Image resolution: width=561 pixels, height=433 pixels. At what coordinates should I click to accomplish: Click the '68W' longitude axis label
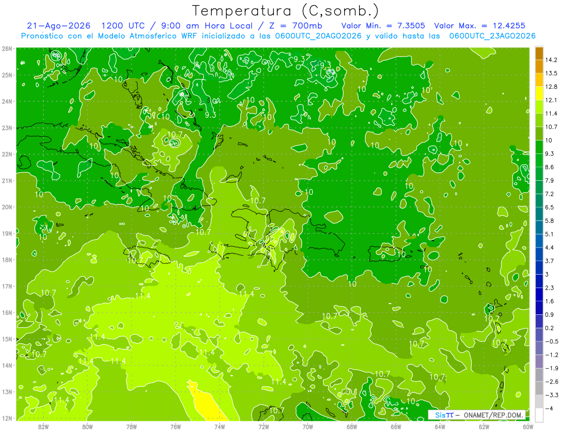coord(352,426)
